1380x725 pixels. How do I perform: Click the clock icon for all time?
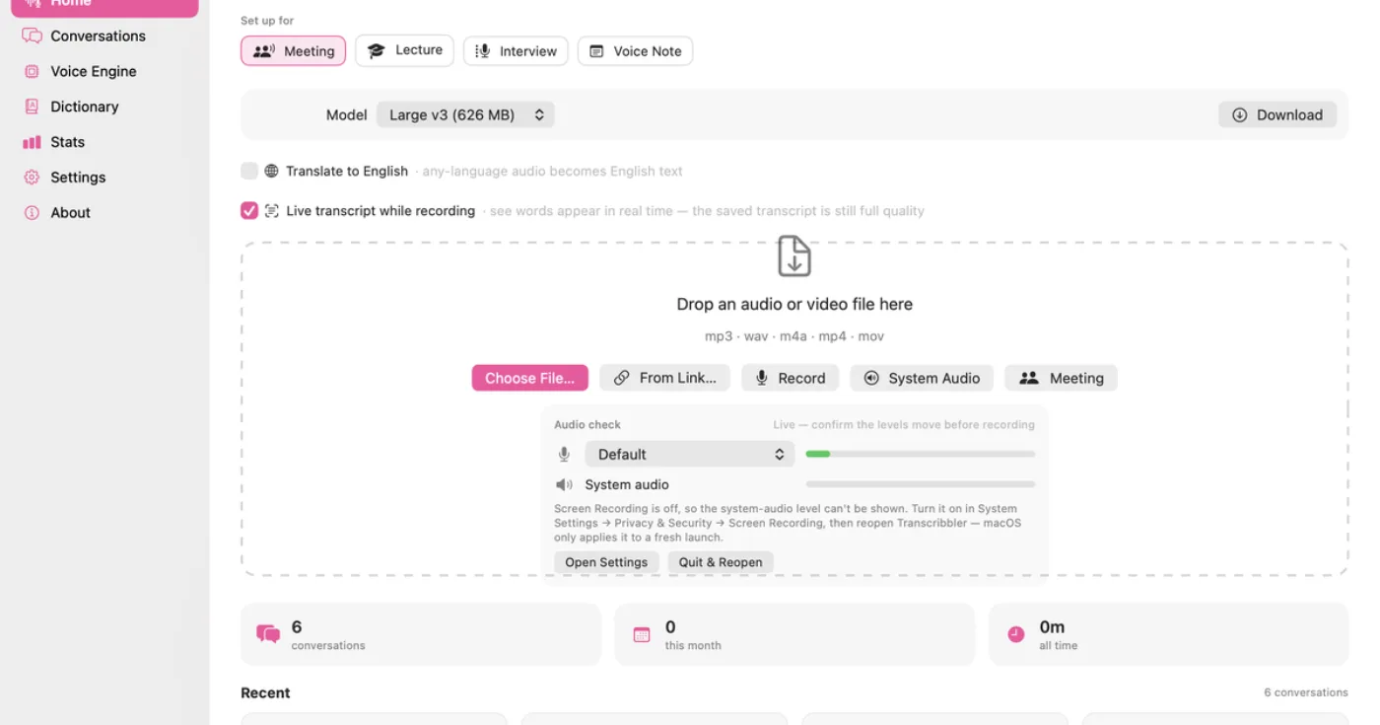click(1016, 634)
